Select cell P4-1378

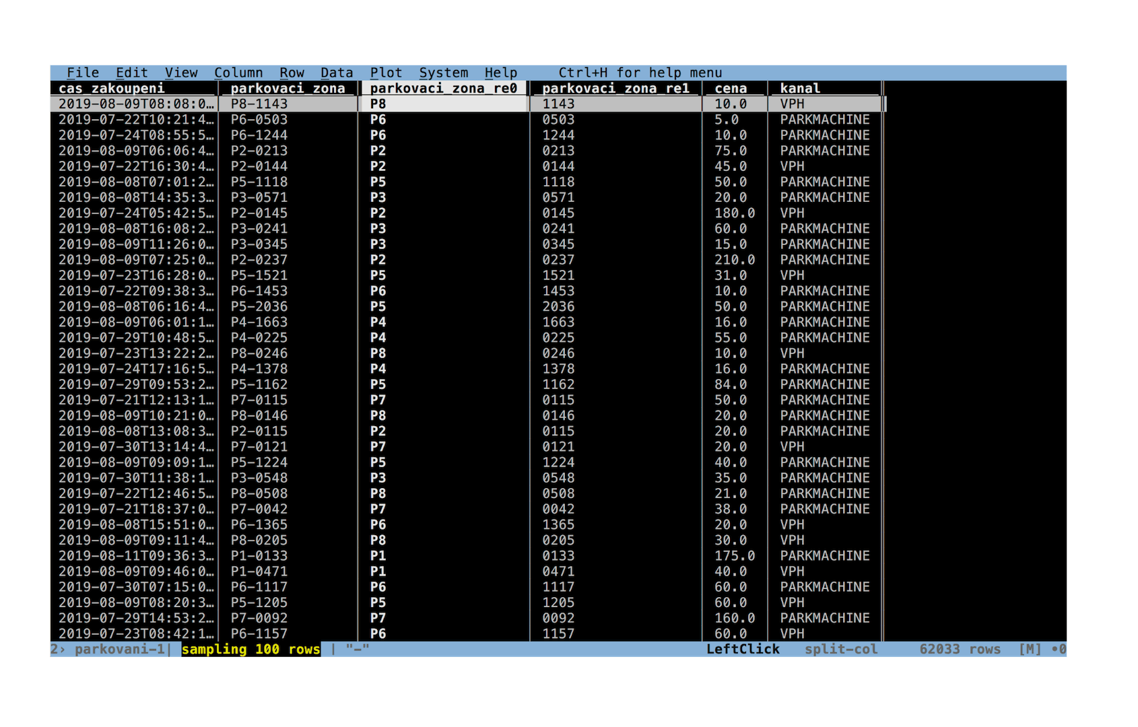(x=259, y=369)
